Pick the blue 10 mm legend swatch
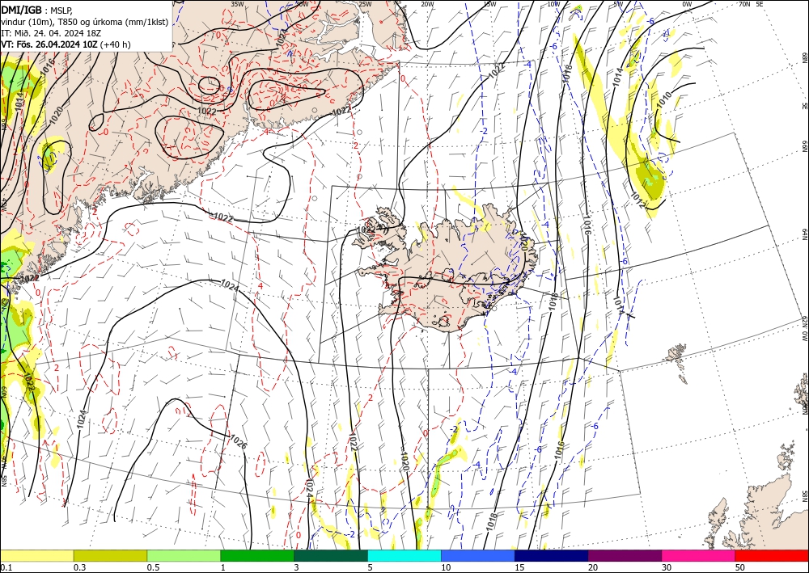 pyautogui.click(x=478, y=555)
